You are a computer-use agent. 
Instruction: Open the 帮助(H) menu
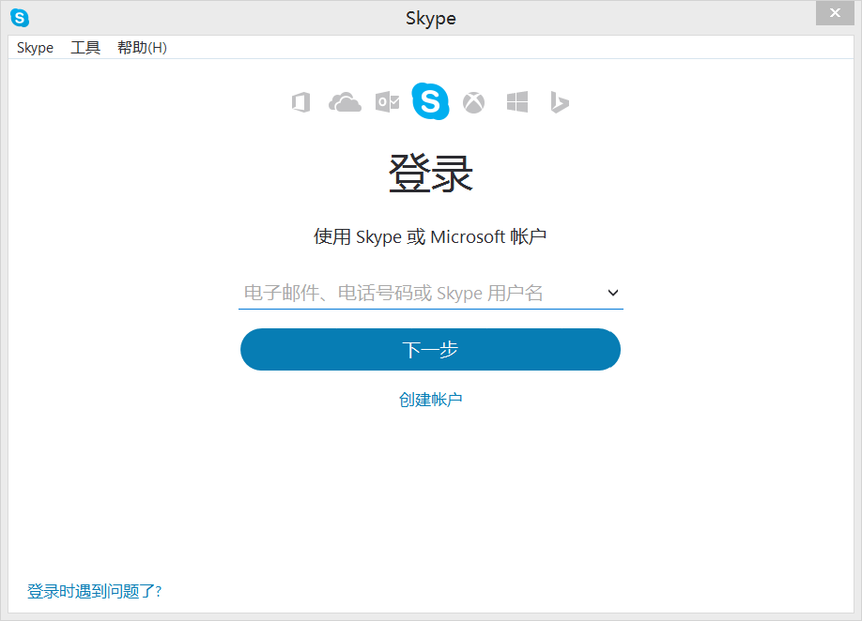tap(142, 48)
